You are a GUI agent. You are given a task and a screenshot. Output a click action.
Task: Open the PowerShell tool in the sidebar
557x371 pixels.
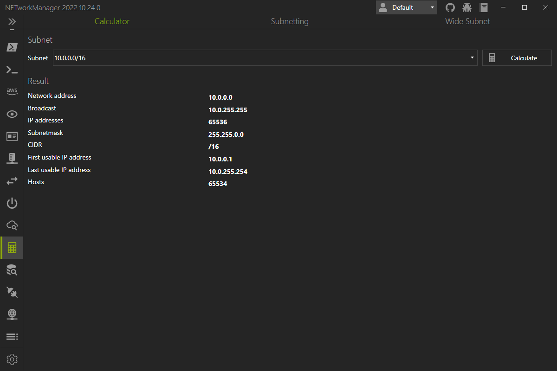pos(12,47)
